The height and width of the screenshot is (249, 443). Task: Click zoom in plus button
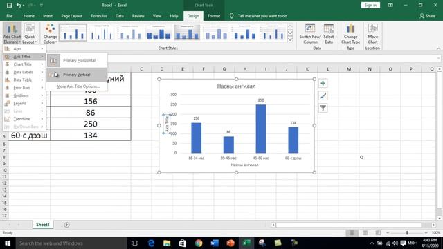click(426, 232)
